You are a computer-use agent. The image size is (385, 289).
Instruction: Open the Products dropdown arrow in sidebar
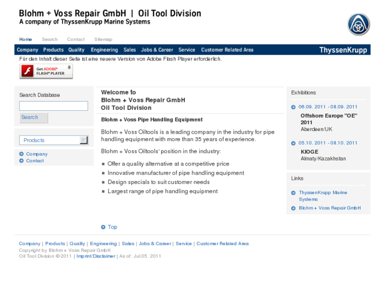click(84, 140)
